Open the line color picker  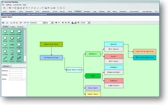point(75,23)
